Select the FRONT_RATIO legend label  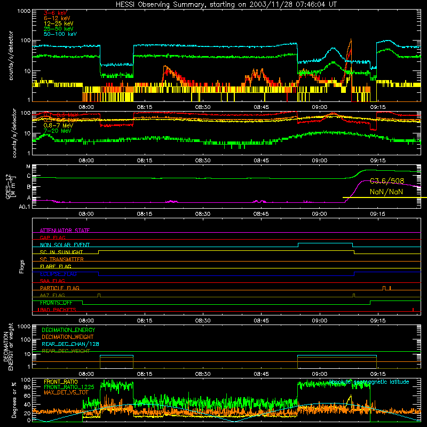click(61, 382)
